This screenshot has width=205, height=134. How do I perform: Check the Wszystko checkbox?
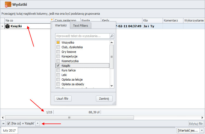pos(58,42)
